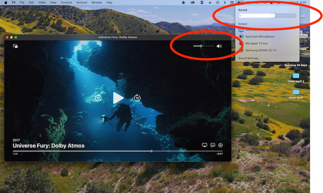Viewport: 323px width, 193px height.
Task: Click the video progress bar playhead
Action: 151,151
